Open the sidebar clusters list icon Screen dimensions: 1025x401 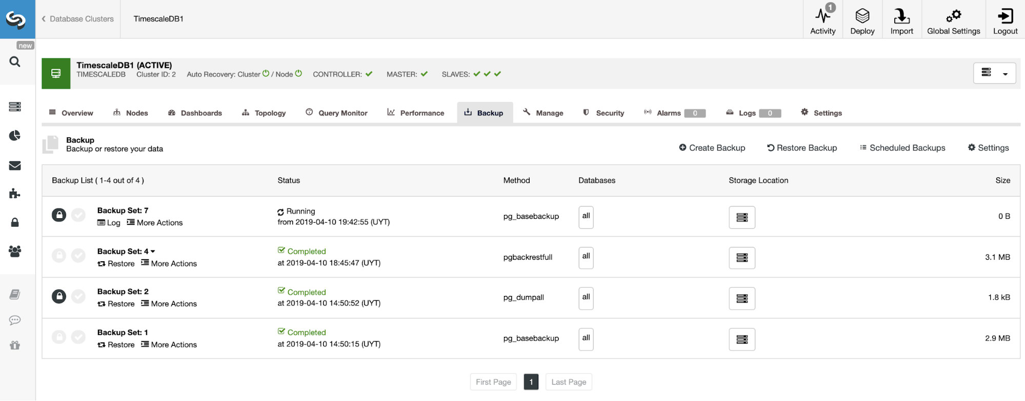[x=15, y=107]
